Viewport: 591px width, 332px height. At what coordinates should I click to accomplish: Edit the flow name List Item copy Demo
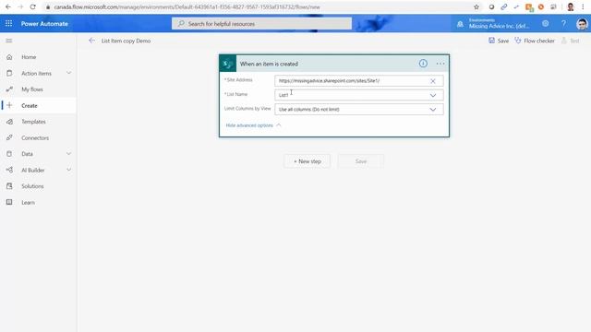tap(126, 41)
